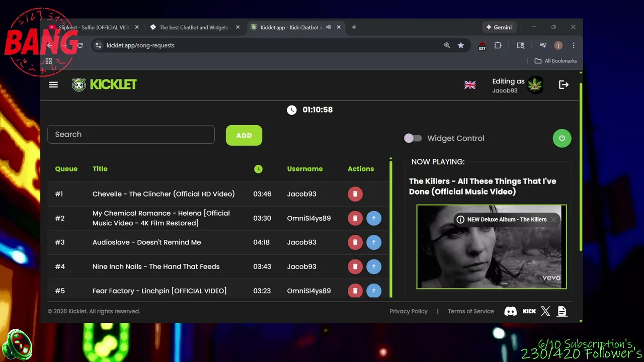Open the Chrome profile avatar
The width and height of the screenshot is (644, 362).
tap(558, 45)
